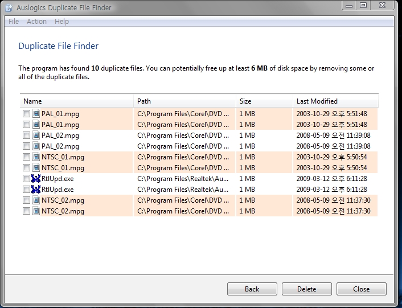The width and height of the screenshot is (402, 308).
Task: Maximize the Duplicate File Finder window
Action: 363,6
